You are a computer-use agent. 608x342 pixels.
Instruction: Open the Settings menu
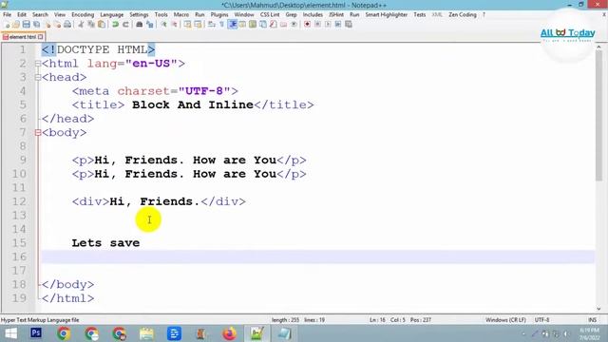pyautogui.click(x=139, y=15)
